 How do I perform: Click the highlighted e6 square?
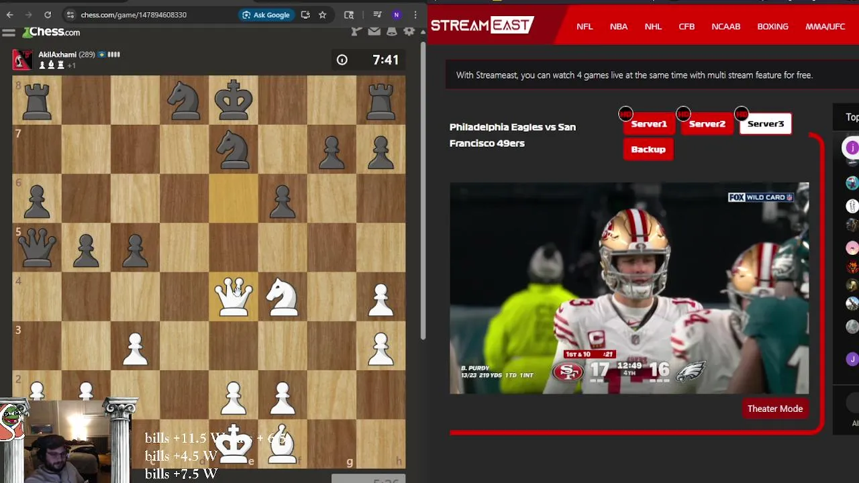click(x=234, y=199)
